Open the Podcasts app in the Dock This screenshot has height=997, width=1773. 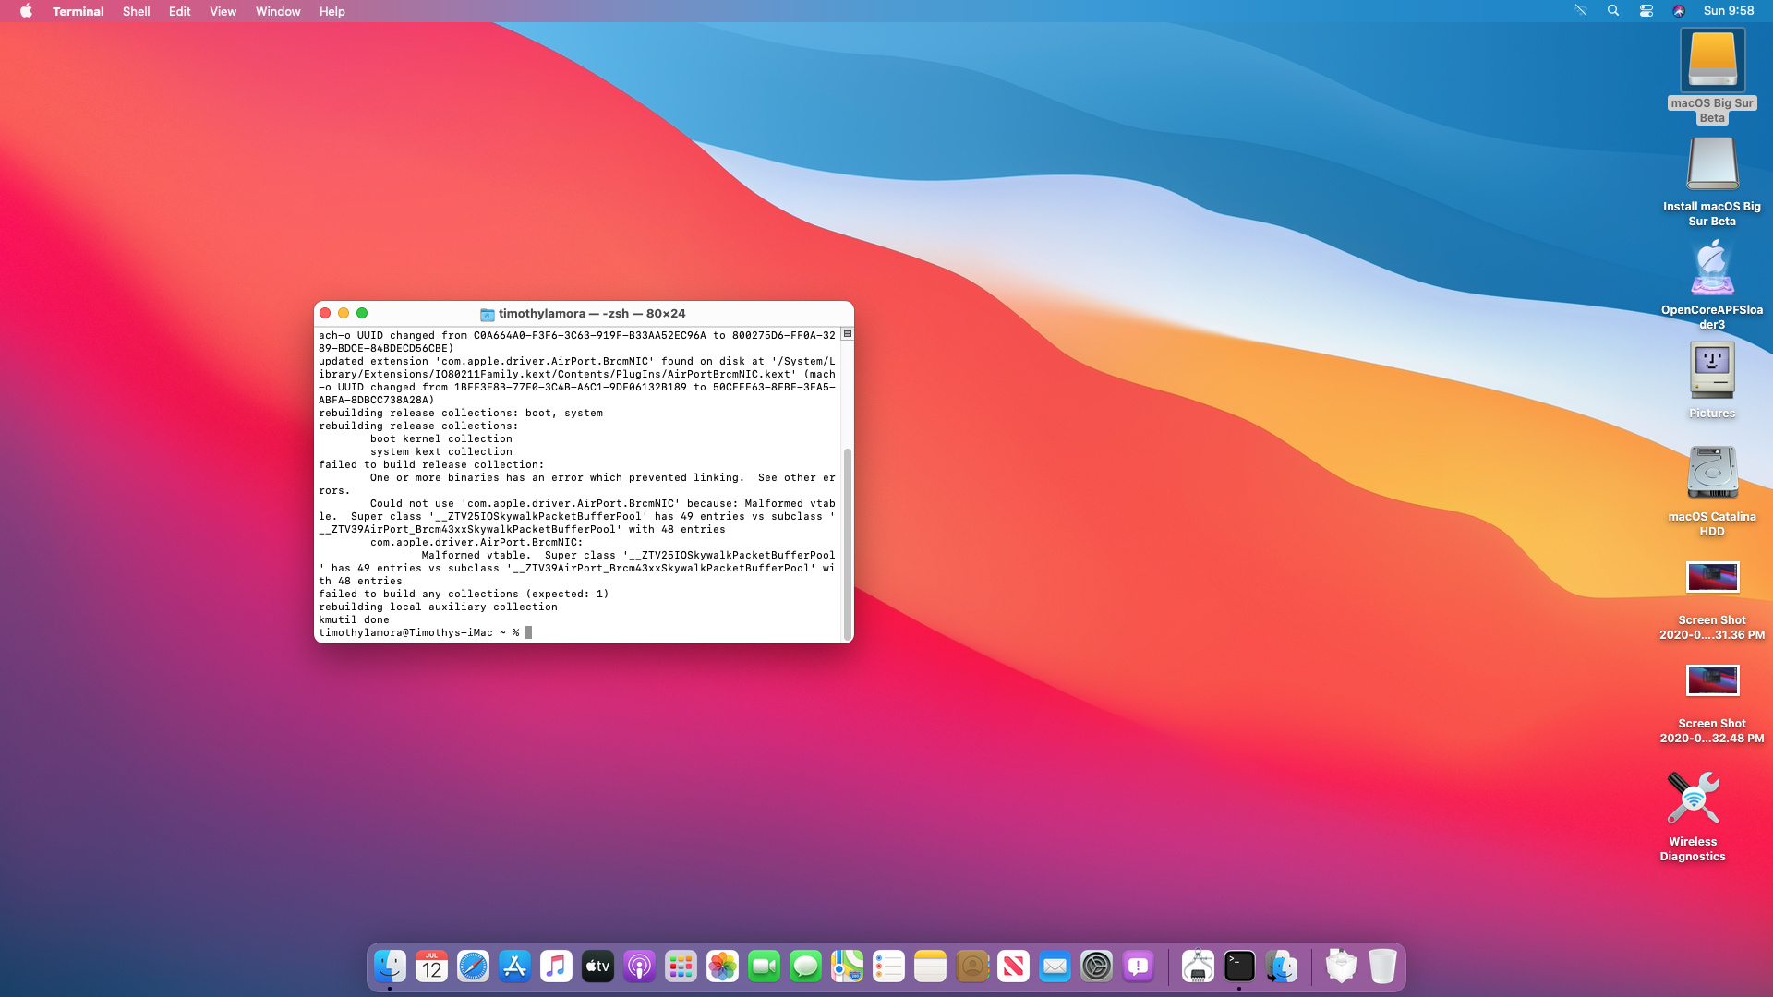[639, 967]
